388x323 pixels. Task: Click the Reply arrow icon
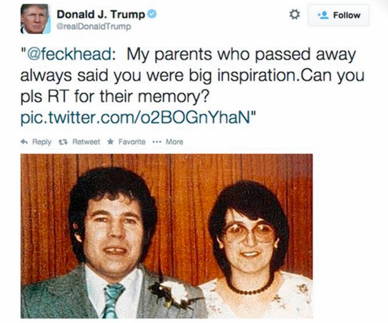tap(24, 142)
